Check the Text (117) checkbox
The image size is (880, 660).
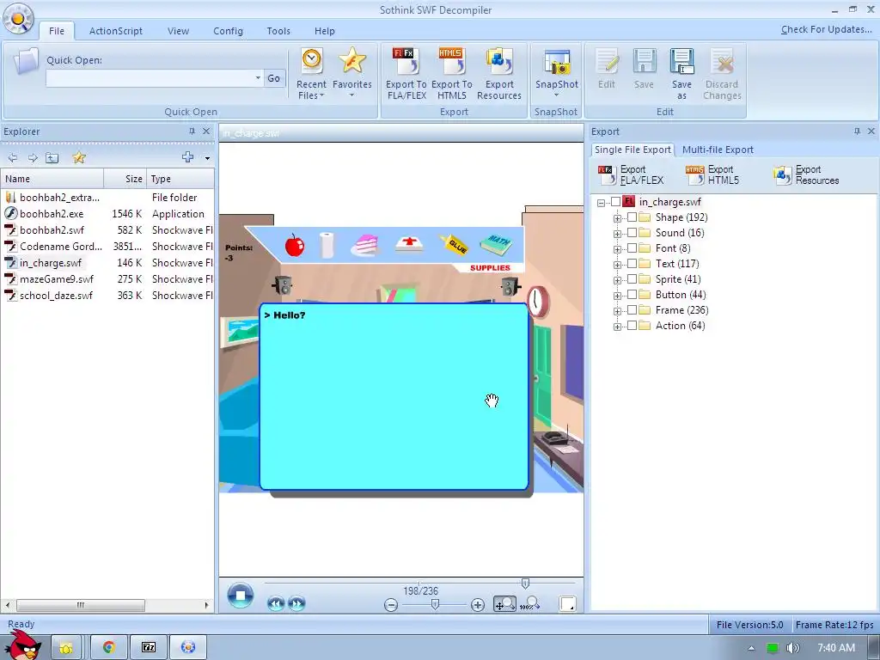[632, 263]
